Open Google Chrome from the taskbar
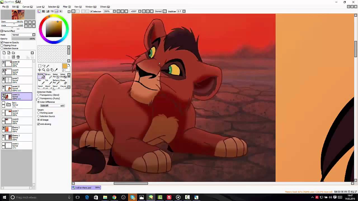 114,197
